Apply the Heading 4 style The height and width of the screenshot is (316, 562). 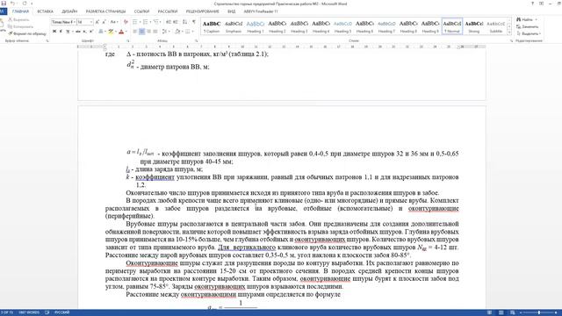pos(321,27)
